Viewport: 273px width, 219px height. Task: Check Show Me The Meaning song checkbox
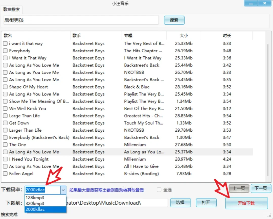(x=5, y=101)
